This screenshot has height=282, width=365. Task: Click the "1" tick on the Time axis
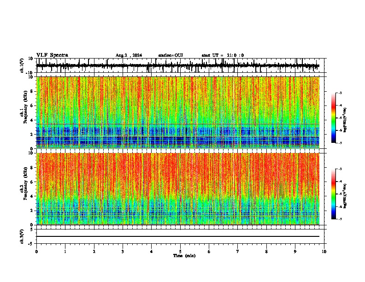coord(65,252)
